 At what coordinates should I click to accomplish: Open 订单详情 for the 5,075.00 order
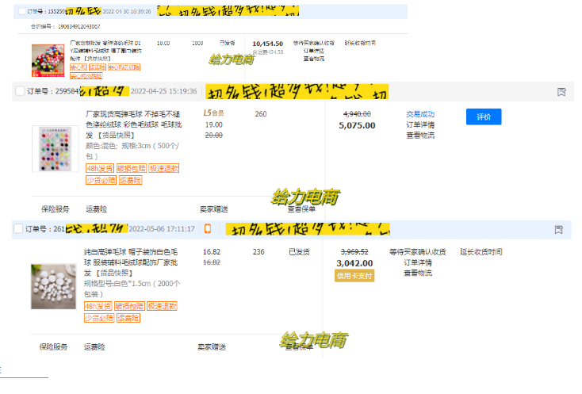[x=419, y=124]
